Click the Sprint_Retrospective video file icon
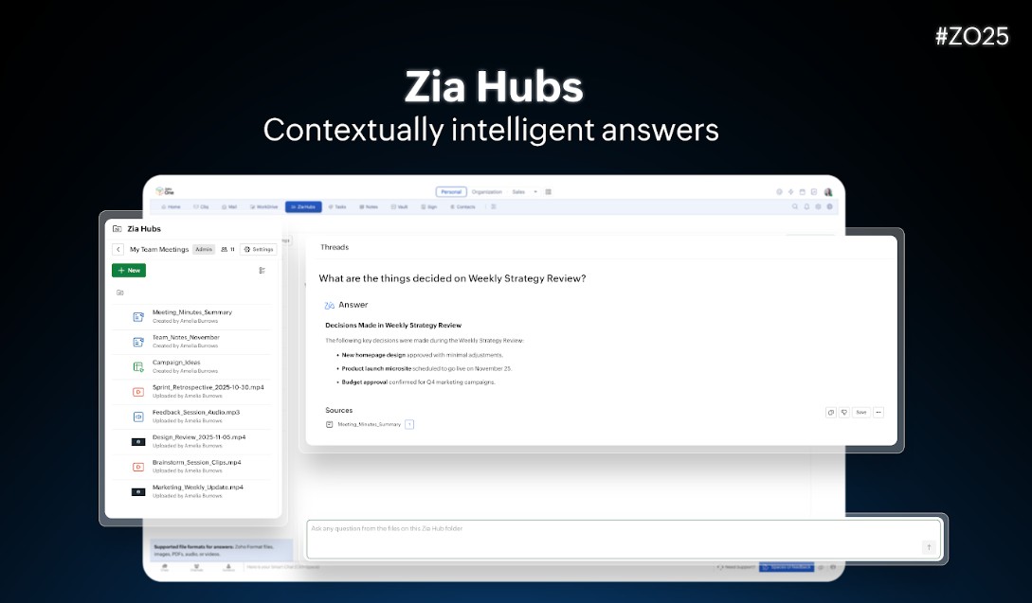The height and width of the screenshot is (603, 1032). coord(138,391)
